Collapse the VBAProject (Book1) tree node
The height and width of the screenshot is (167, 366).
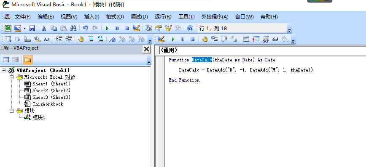[x=3, y=70]
